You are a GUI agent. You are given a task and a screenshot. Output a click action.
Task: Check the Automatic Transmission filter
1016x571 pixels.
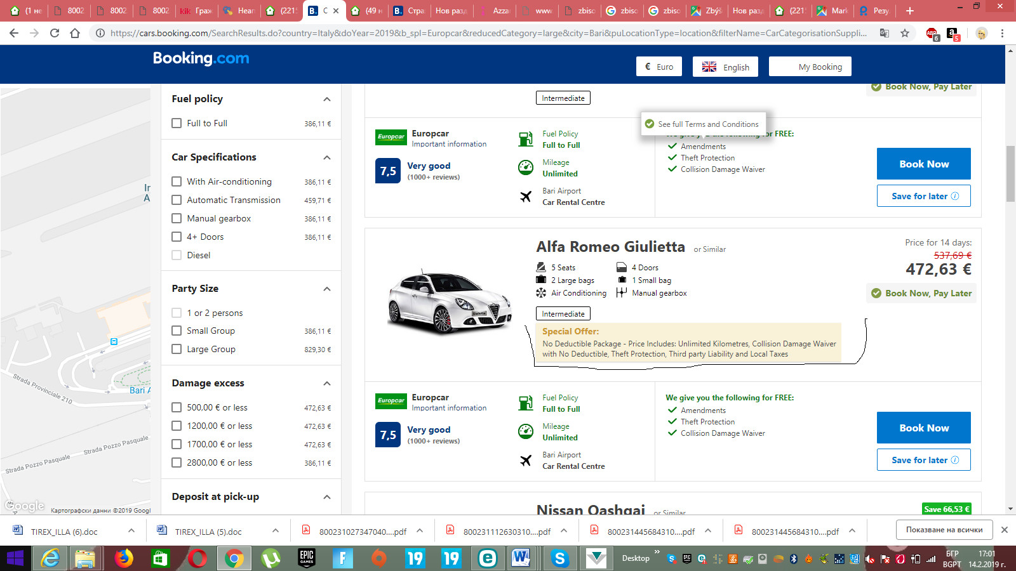point(177,200)
